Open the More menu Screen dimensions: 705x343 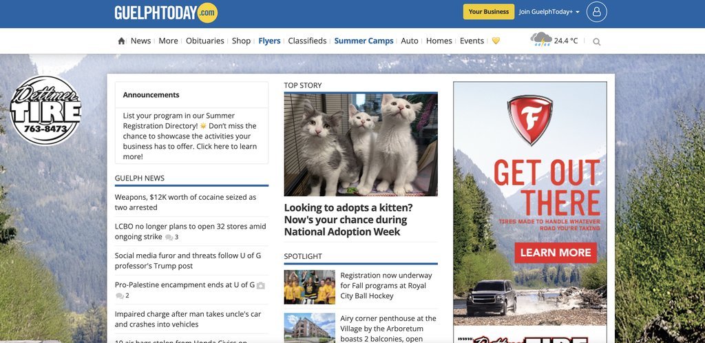click(168, 41)
